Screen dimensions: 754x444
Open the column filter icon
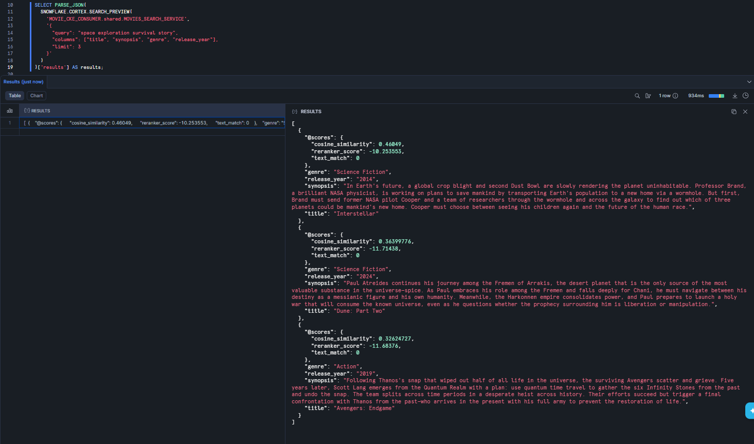[x=648, y=96]
